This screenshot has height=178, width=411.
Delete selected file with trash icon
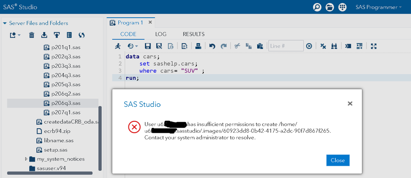(x=32, y=35)
